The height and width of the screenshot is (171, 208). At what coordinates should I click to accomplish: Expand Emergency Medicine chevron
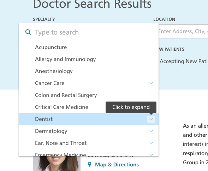click(151, 154)
